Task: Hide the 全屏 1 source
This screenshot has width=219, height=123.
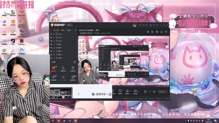Action: (x=51, y=58)
